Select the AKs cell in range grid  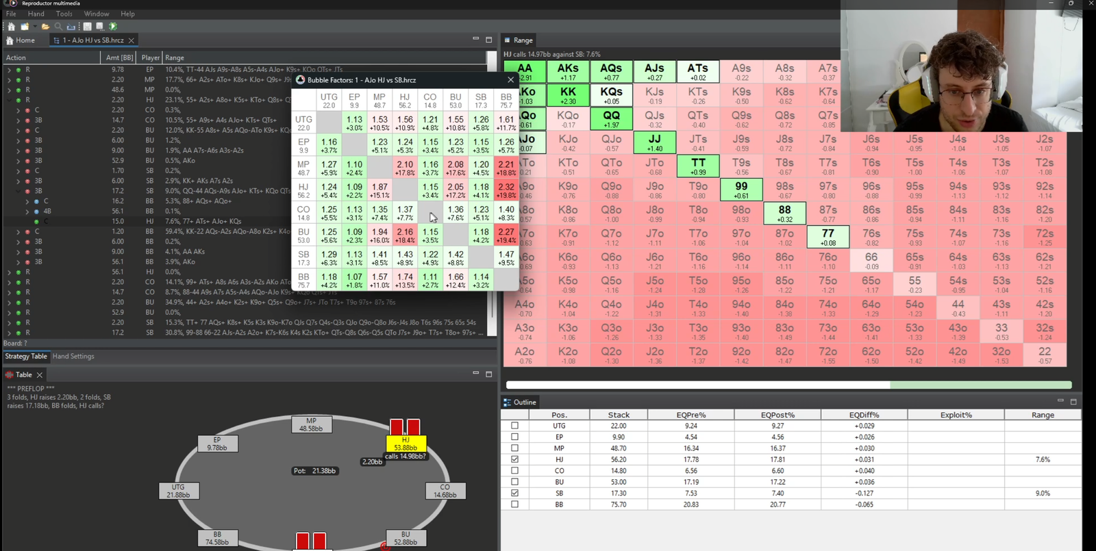coord(568,71)
